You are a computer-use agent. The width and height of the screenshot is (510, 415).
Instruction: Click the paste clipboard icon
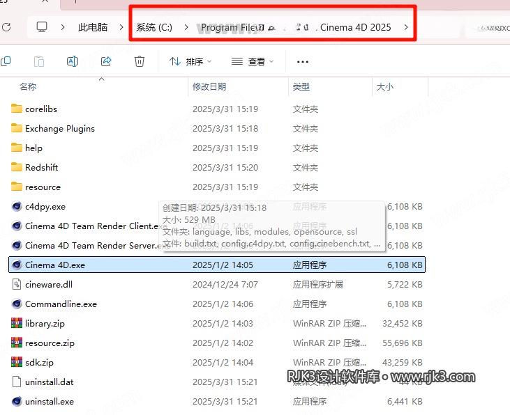[x=39, y=61]
